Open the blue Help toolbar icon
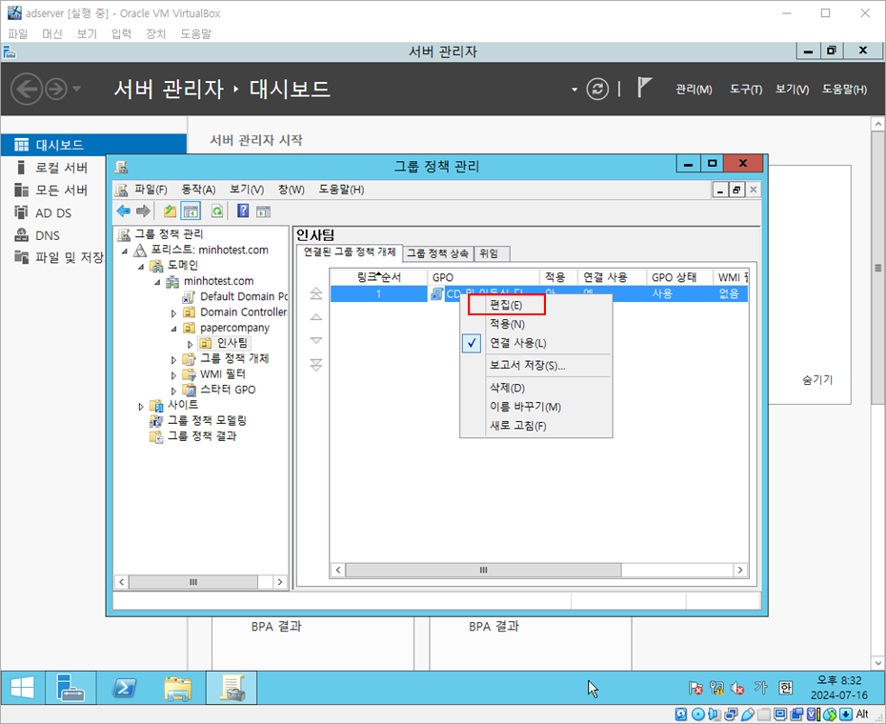The image size is (886, 724). (x=243, y=211)
